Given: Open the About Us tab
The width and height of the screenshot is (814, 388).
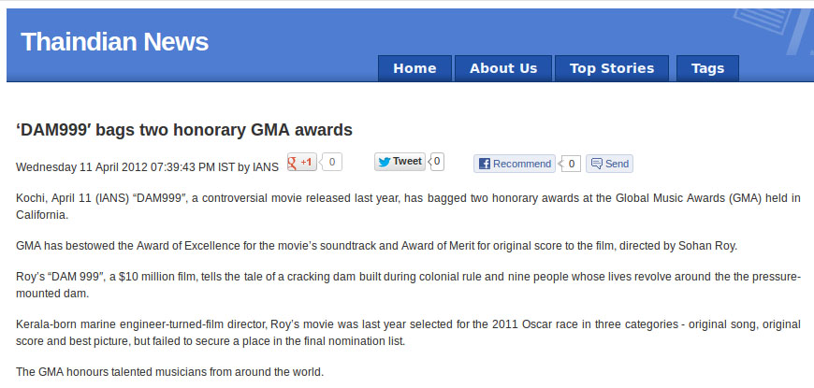Looking at the screenshot, I should 503,68.
